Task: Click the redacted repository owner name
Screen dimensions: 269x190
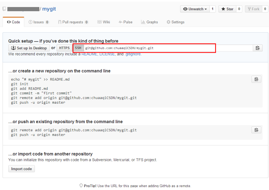Action: pyautogui.click(x=23, y=9)
